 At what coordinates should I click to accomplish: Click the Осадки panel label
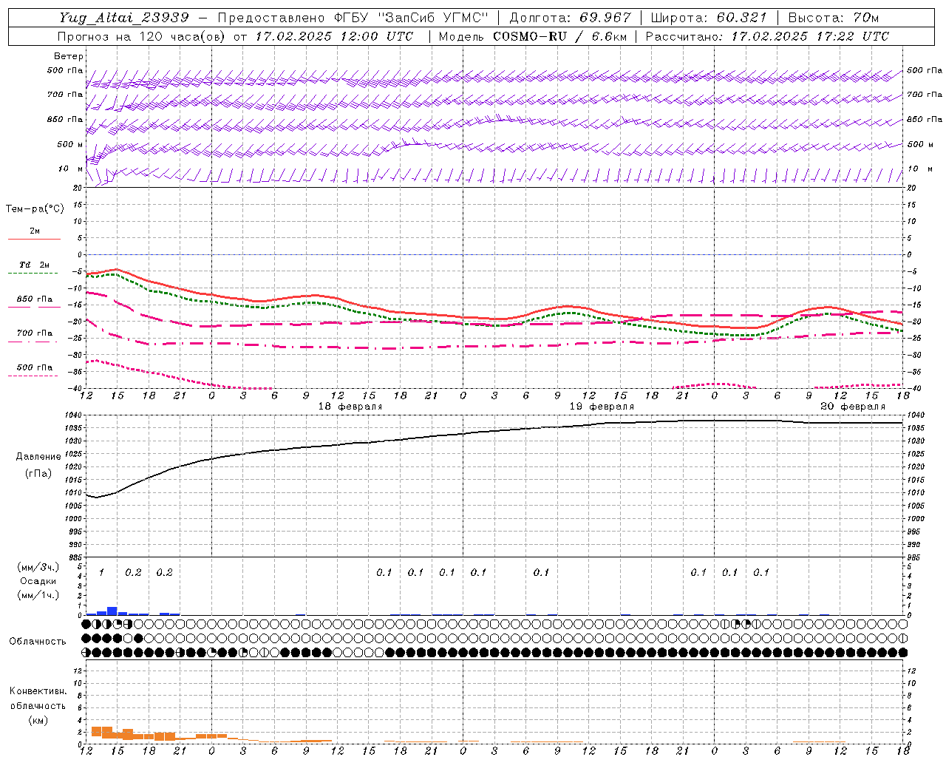[38, 581]
